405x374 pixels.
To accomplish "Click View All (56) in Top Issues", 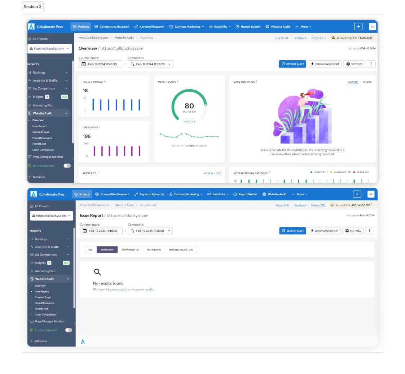I will [x=212, y=173].
